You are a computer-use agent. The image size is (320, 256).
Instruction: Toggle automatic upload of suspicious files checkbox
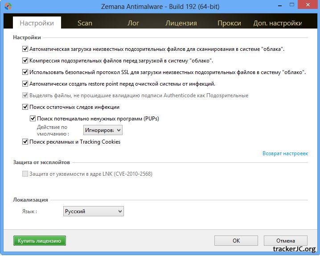[25, 49]
